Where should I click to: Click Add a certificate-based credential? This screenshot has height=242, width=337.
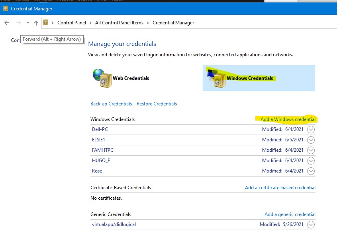(x=280, y=187)
